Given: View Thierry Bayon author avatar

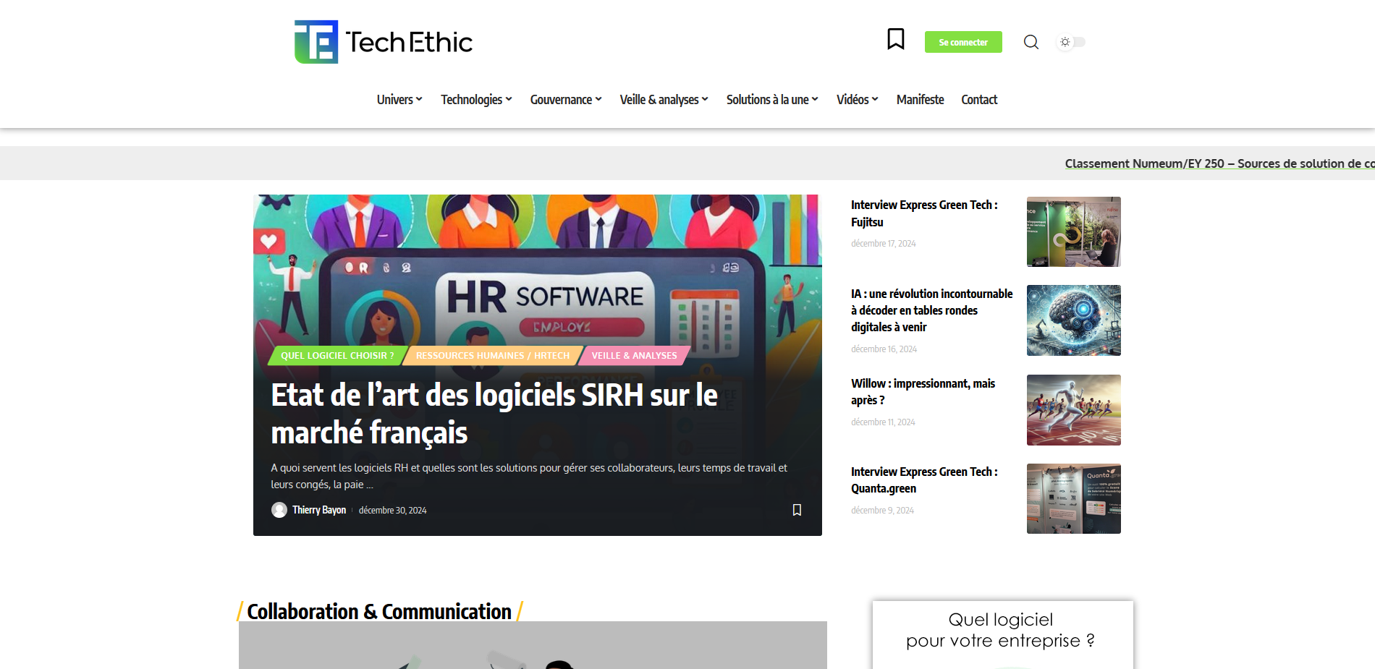Looking at the screenshot, I should (x=279, y=510).
